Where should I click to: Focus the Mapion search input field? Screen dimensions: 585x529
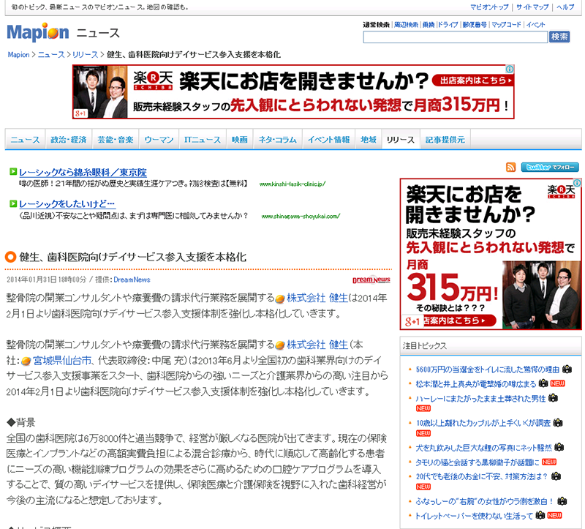455,37
